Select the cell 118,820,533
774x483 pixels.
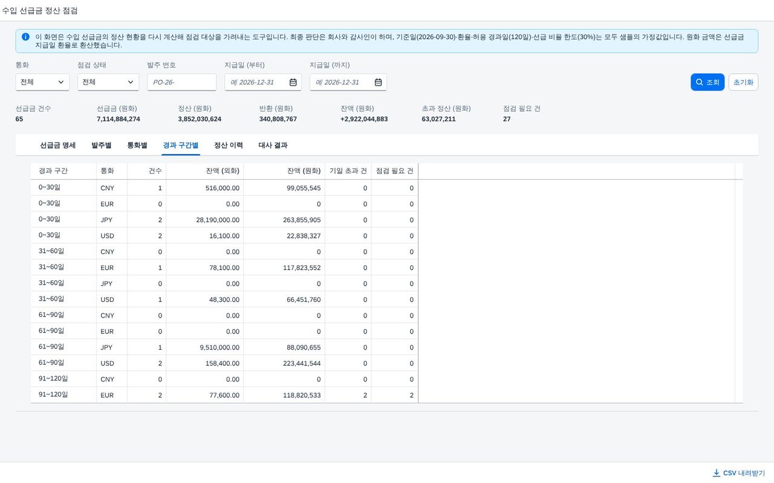click(284, 395)
